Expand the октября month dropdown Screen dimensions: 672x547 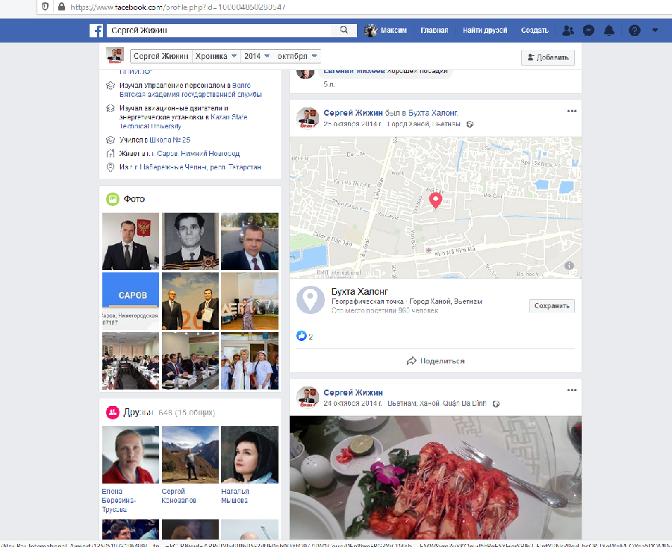coord(297,57)
